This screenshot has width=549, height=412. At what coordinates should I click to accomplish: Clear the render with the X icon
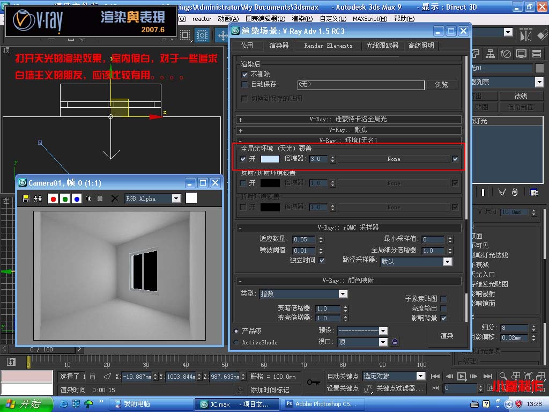pos(114,198)
